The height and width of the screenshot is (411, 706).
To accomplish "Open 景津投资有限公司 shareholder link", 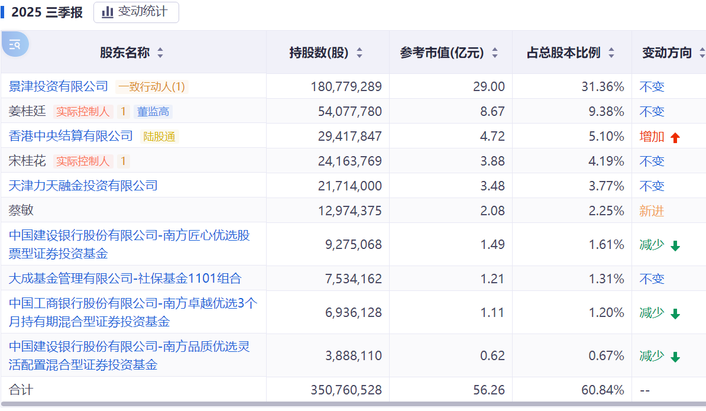I will point(59,86).
